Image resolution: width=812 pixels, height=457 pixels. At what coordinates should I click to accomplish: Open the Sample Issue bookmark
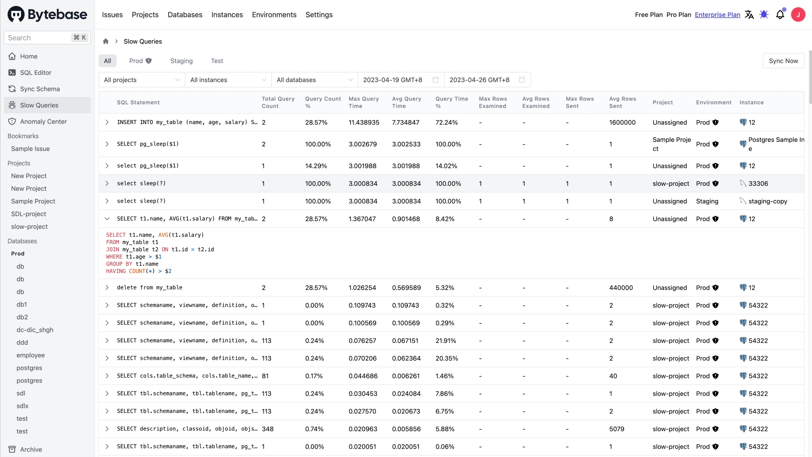30,149
